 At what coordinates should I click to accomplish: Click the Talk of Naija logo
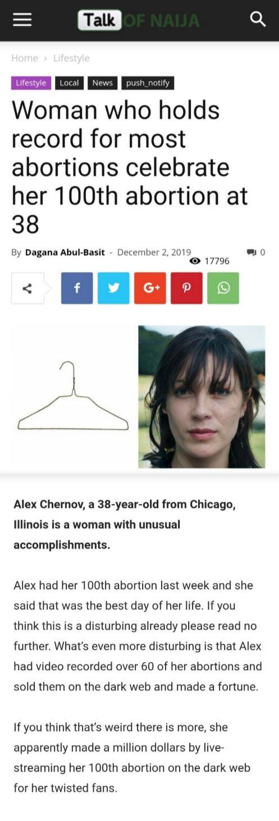point(139,20)
